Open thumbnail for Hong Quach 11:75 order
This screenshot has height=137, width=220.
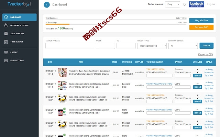click(62, 111)
